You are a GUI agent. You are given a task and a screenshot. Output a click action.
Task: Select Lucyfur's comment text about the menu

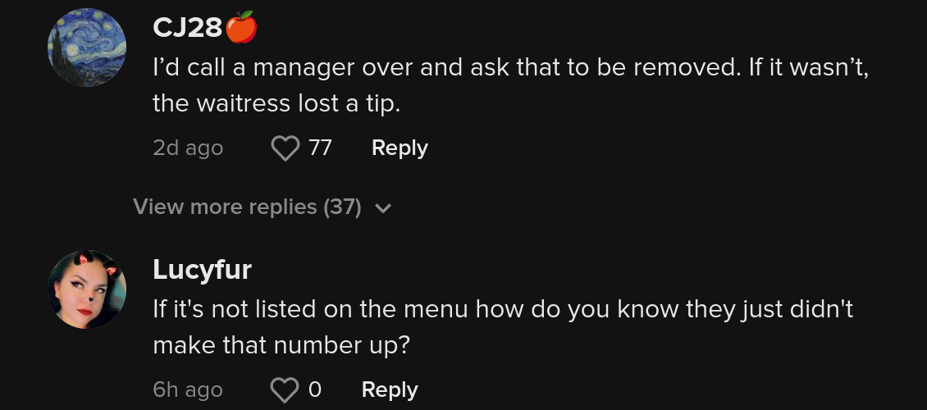click(503, 327)
